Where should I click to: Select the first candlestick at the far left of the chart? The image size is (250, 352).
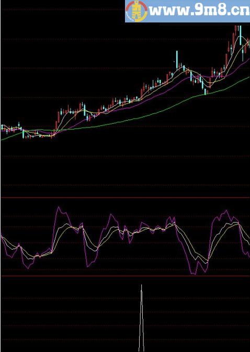[2, 127]
